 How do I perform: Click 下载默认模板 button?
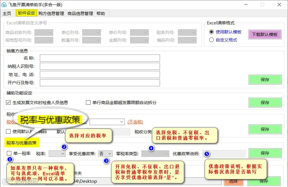(x=265, y=34)
